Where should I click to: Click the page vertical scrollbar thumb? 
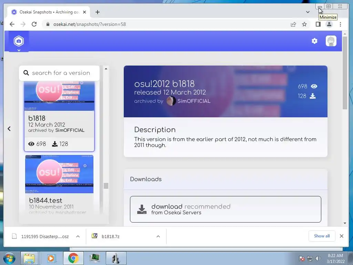(345, 73)
